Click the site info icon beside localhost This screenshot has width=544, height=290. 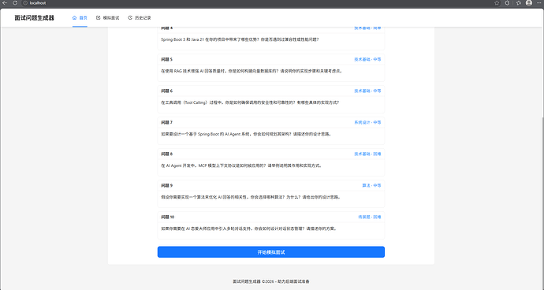(25, 3)
